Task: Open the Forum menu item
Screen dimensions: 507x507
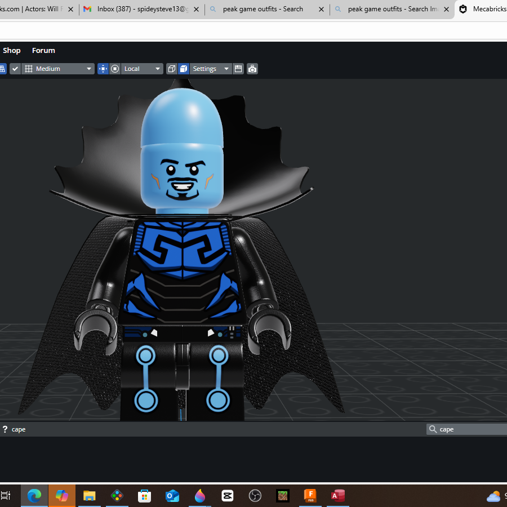Action: (43, 51)
